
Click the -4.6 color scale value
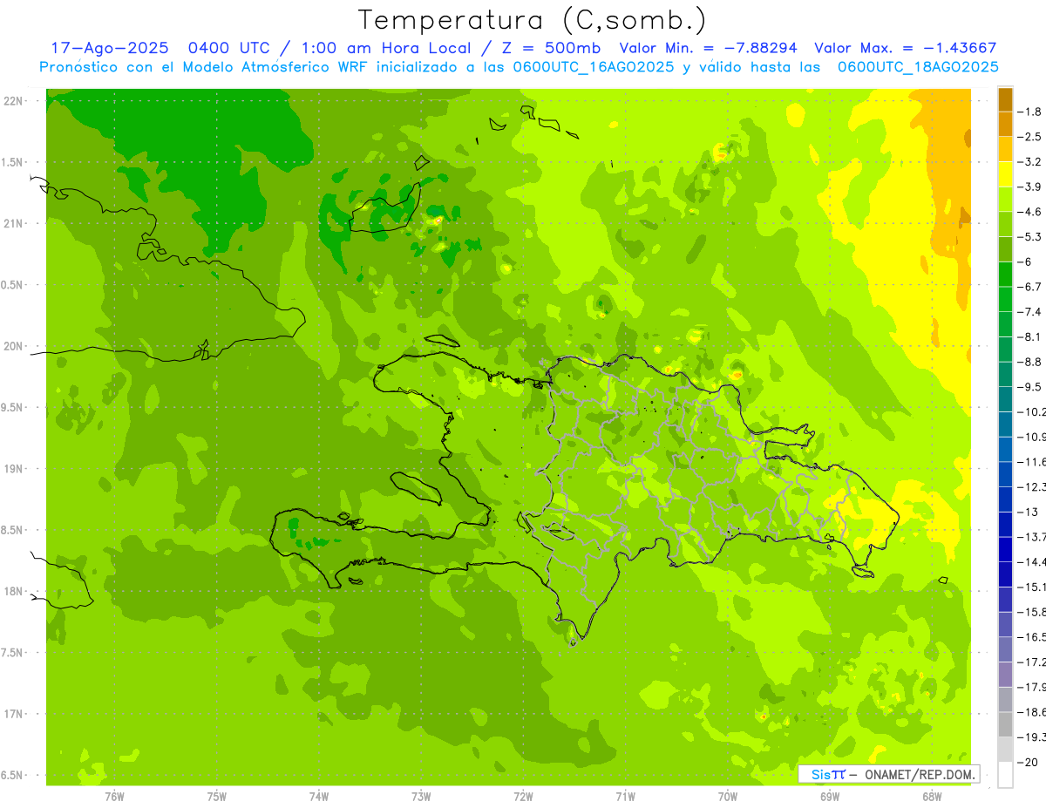click(1031, 212)
